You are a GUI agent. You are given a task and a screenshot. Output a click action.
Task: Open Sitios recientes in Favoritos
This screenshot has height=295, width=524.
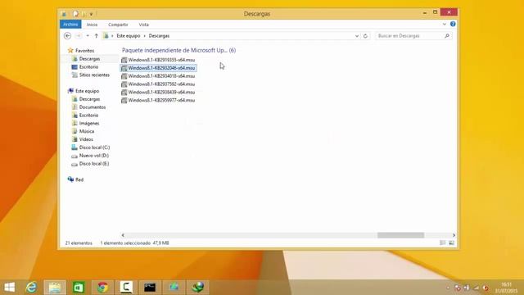[94, 75]
